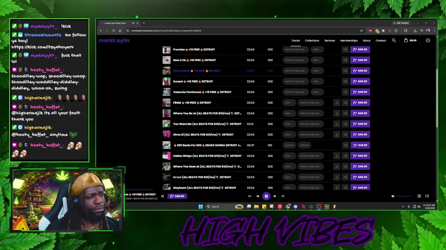446x250 pixels.
Task: Open the edit icon beside the queue icon
Action: pyautogui.click(x=419, y=196)
